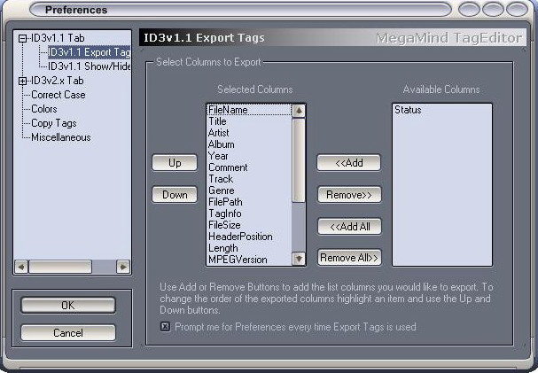538x373 pixels.
Task: Click the <<Add All button
Action: click(349, 226)
